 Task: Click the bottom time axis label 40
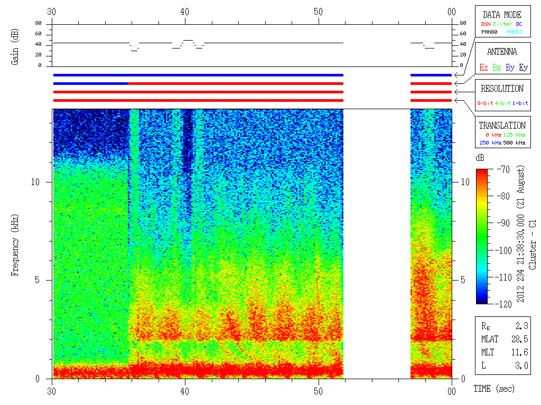pos(184,391)
